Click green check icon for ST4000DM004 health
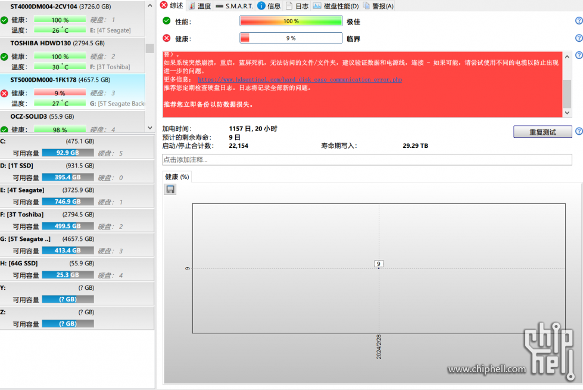 [4, 20]
